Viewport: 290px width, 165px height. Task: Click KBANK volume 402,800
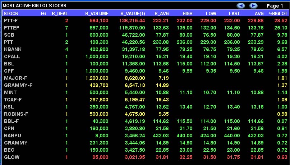pyautogui.click(x=99, y=49)
